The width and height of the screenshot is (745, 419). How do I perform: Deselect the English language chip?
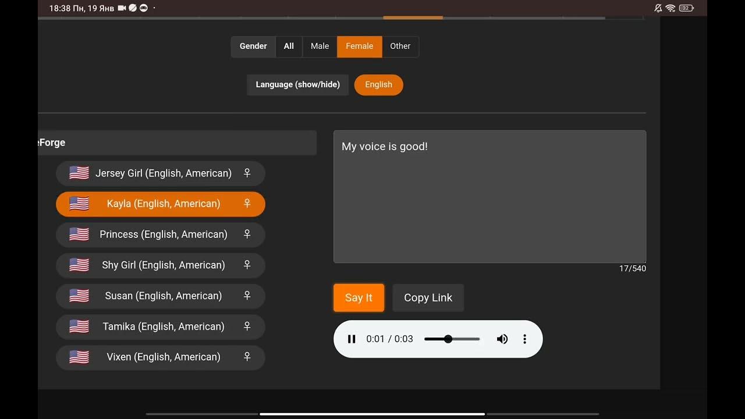click(x=378, y=85)
